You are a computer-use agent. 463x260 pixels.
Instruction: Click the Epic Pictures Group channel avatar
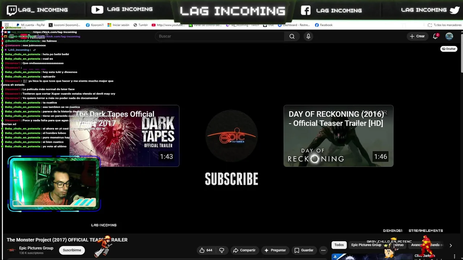pos(12,250)
